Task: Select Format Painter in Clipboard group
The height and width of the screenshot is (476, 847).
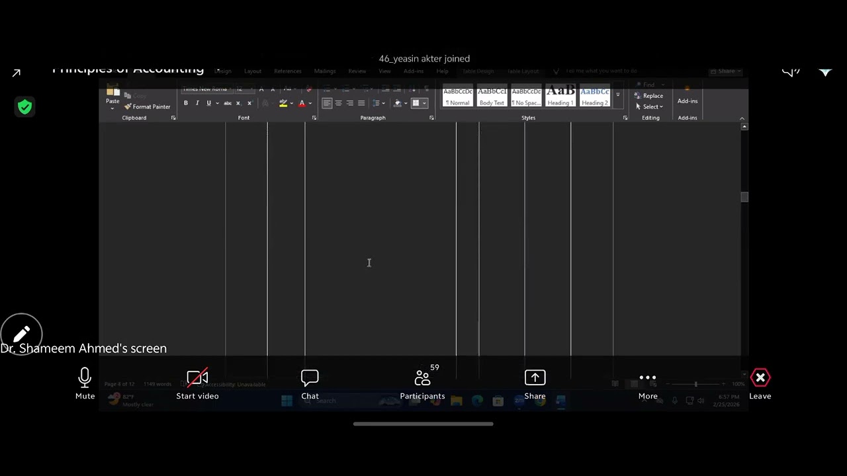Action: (x=147, y=106)
